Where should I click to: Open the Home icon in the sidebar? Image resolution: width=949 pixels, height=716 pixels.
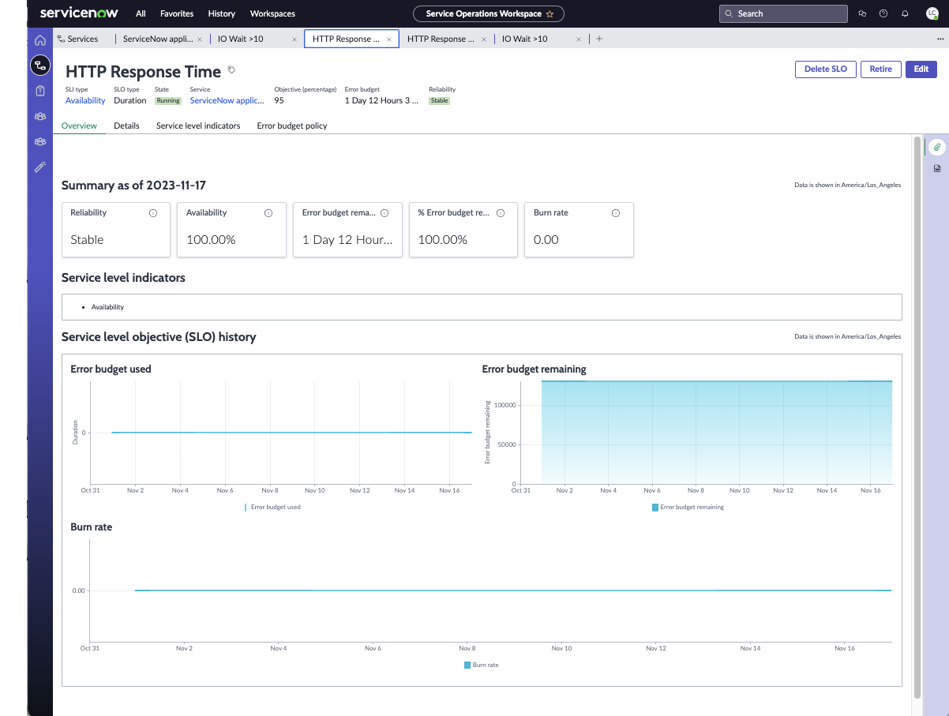(x=40, y=40)
